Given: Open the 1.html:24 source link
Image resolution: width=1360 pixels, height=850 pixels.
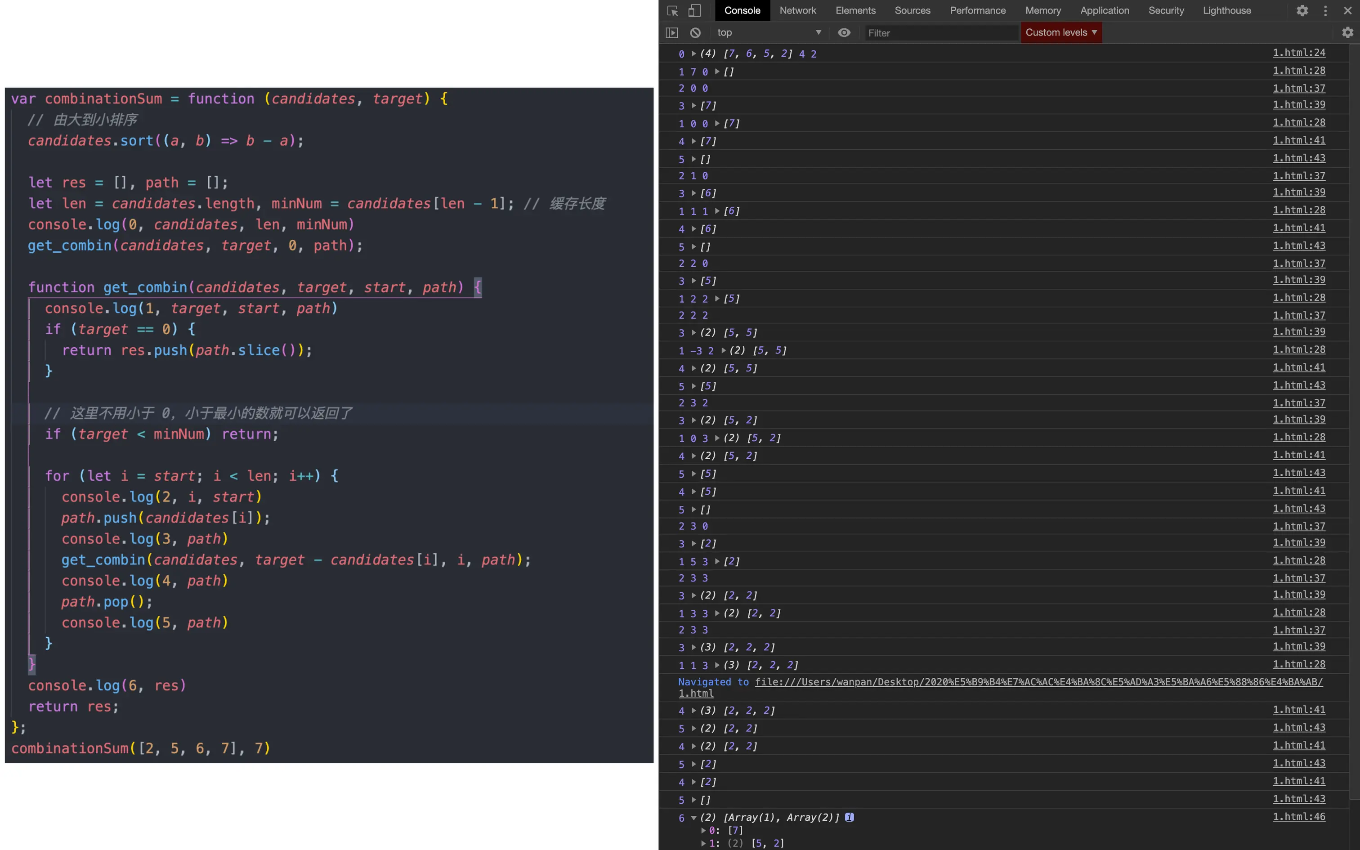Looking at the screenshot, I should pyautogui.click(x=1298, y=52).
